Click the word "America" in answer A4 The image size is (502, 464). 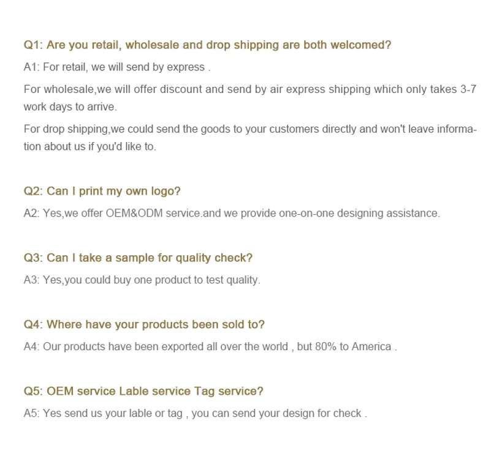[x=371, y=346]
